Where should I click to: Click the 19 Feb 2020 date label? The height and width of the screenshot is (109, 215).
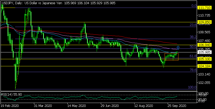pos(9,106)
